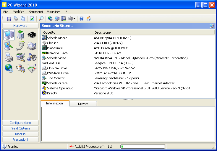Screen dimensions: 217x151
Task: Click the toolbox icon in toolbar
Action: tap(71, 19)
